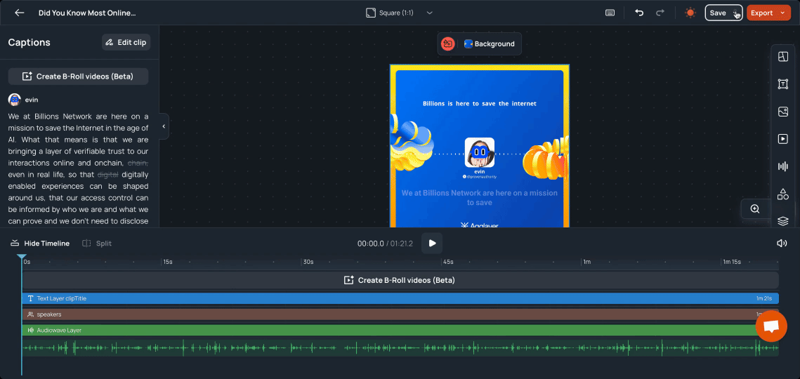The image size is (800, 379).
Task: Toggle light theme with sun icon
Action: click(690, 13)
